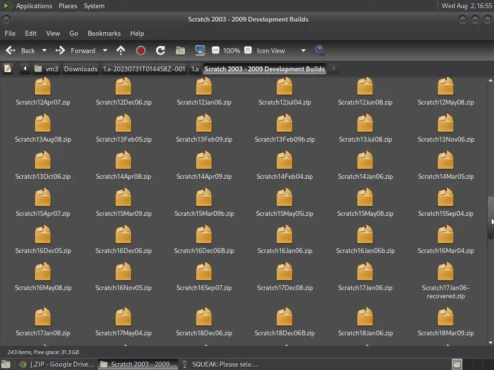
Task: Click scrollbar up arrow at top
Action: click(491, 80)
